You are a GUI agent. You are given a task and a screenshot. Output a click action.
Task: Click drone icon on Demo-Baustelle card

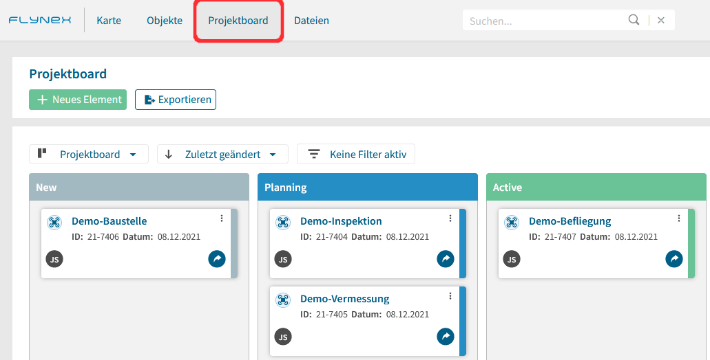coord(54,222)
